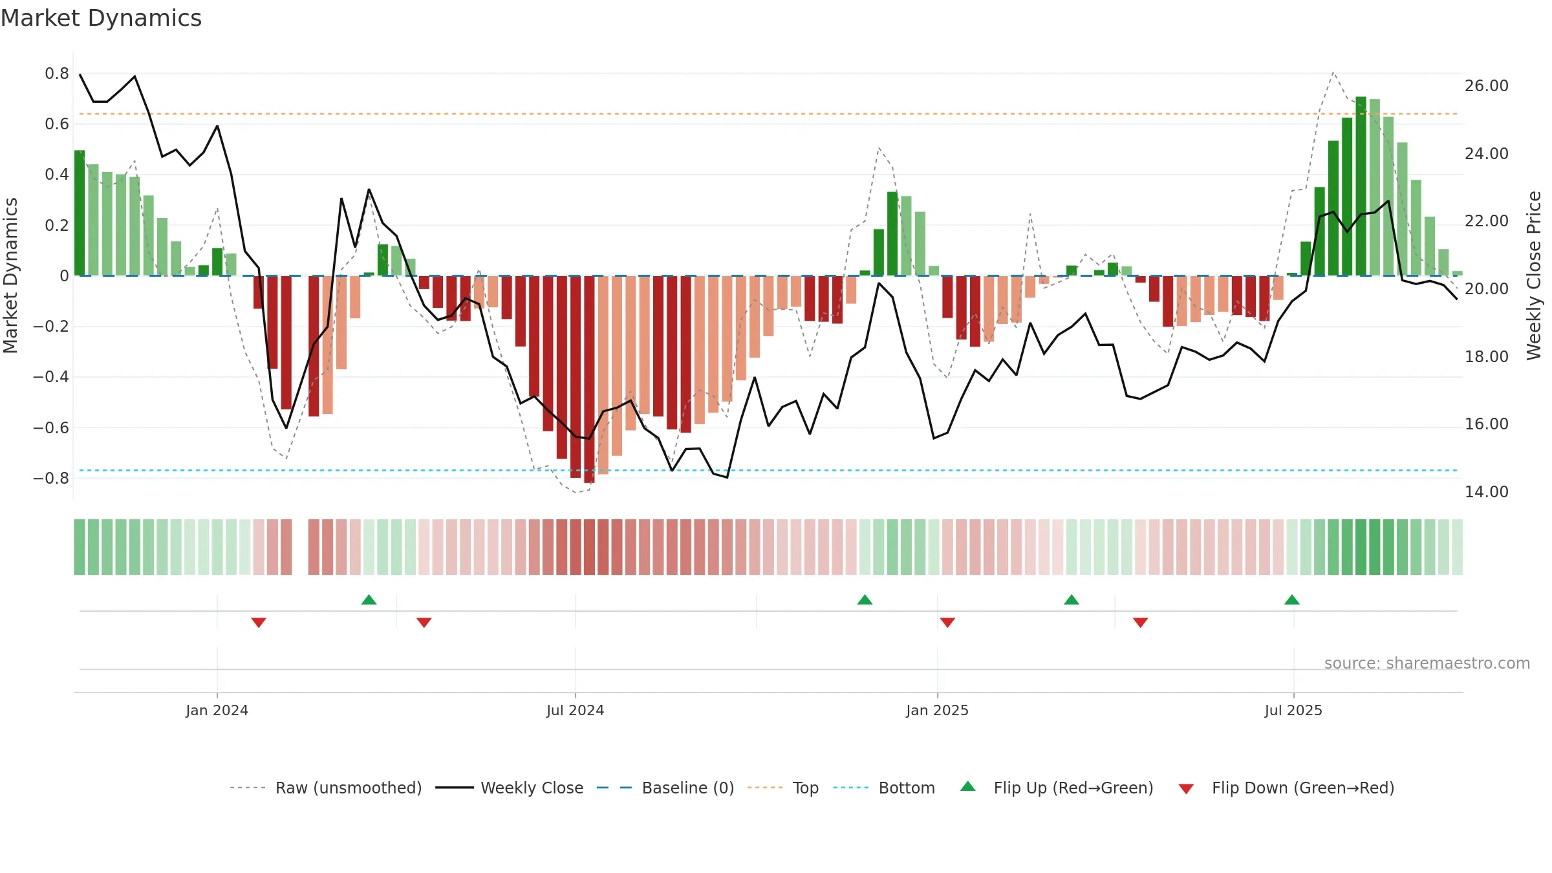
Task: Toggle the Flip Down (Green→Red) legend entry
Action: 1286,788
